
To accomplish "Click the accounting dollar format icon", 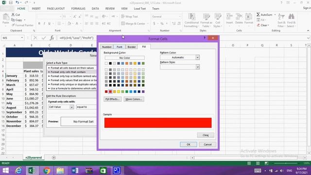I will (x=154, y=23).
